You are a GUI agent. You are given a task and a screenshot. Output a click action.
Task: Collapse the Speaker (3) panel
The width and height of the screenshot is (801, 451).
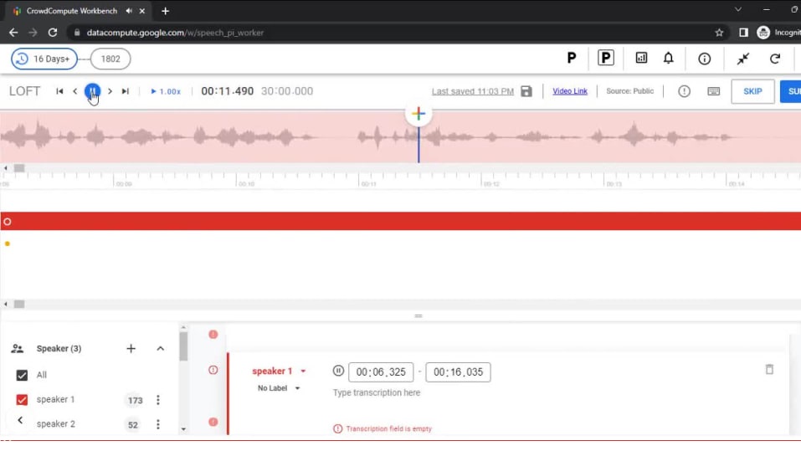[161, 349]
